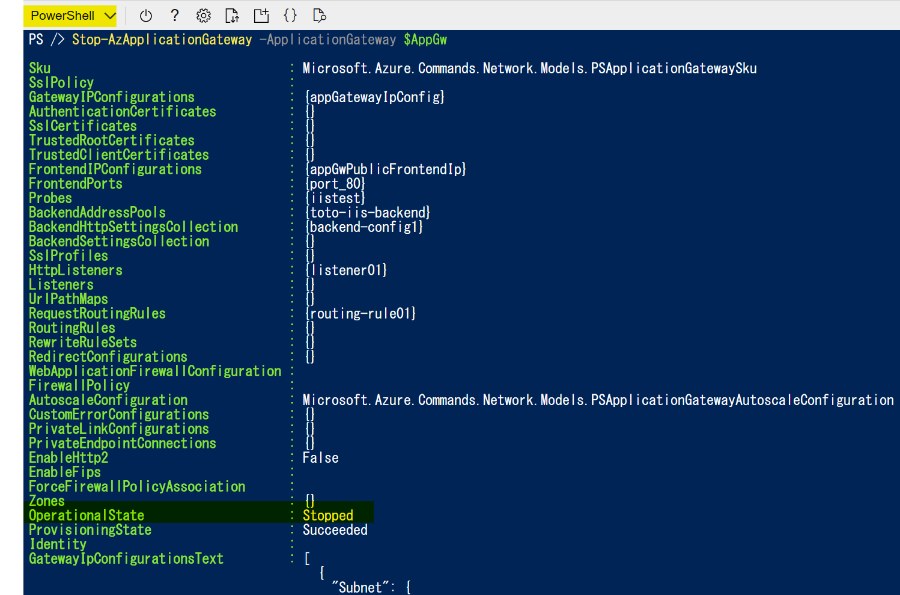
Task: Click the SslPolicy property name
Action: coord(61,83)
